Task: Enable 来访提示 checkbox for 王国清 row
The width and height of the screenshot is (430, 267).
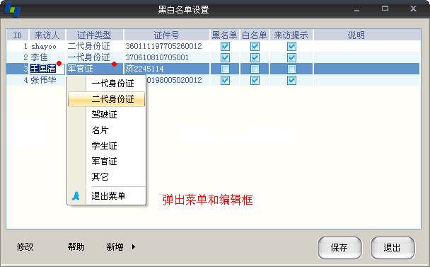Action: click(291, 69)
